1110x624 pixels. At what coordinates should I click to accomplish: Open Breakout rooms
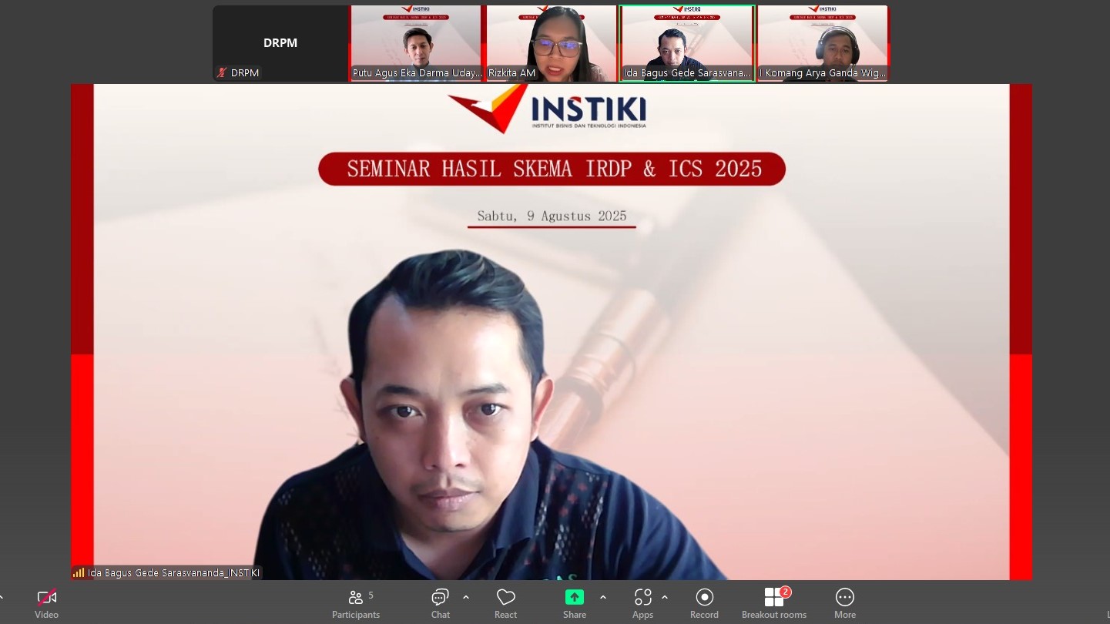tap(773, 598)
